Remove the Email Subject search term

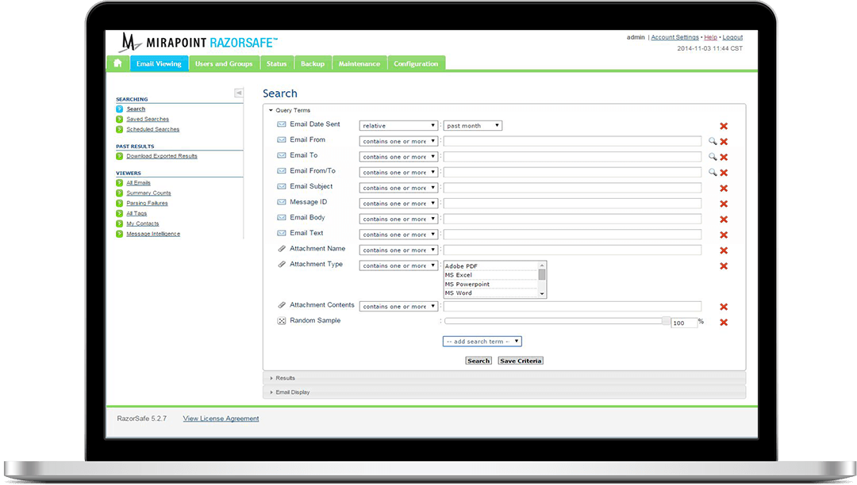click(x=724, y=189)
